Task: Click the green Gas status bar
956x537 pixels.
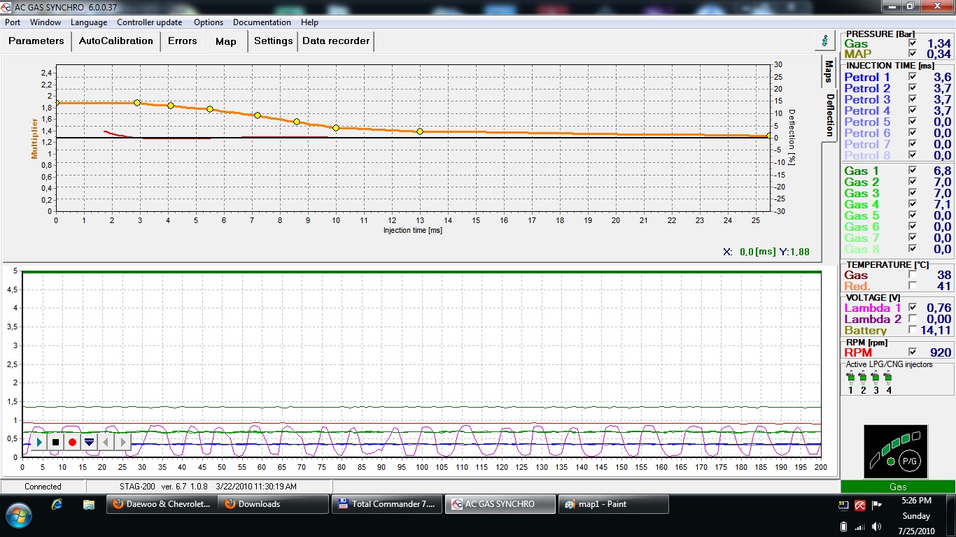Action: click(898, 487)
